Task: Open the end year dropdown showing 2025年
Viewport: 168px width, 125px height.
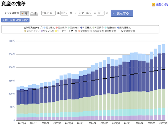Action: (x=85, y=13)
